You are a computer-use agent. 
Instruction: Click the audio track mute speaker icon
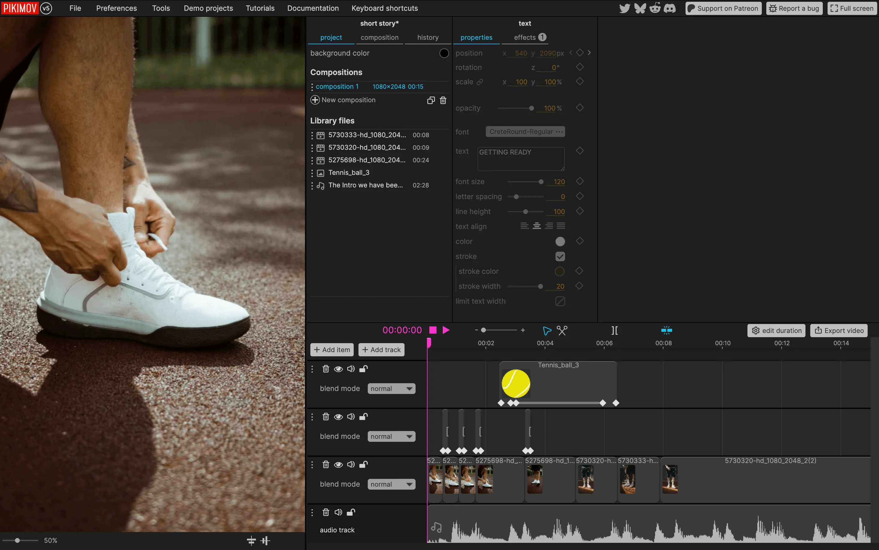(x=338, y=512)
